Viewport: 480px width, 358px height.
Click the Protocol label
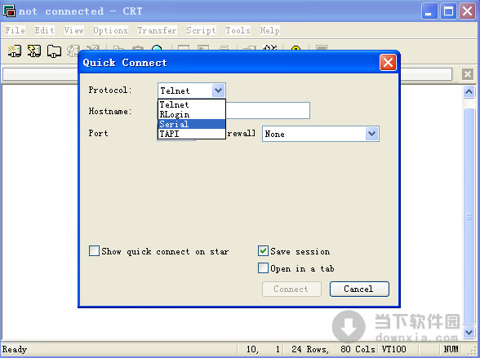[x=110, y=91]
